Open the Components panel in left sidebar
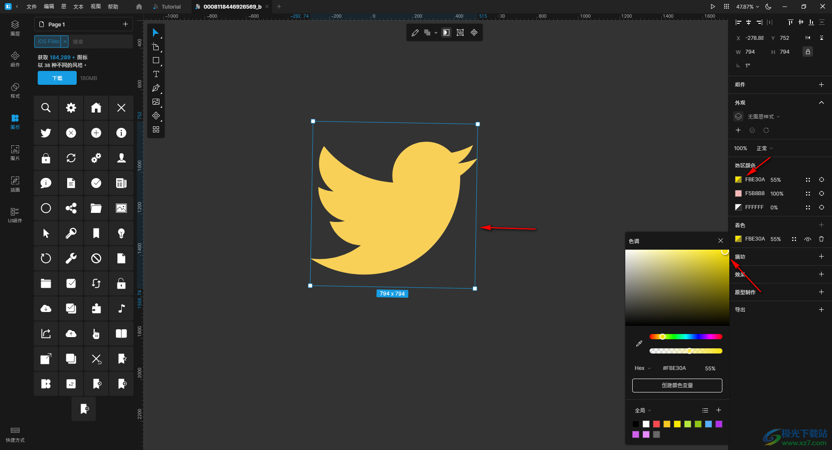832x450 pixels. click(x=15, y=59)
